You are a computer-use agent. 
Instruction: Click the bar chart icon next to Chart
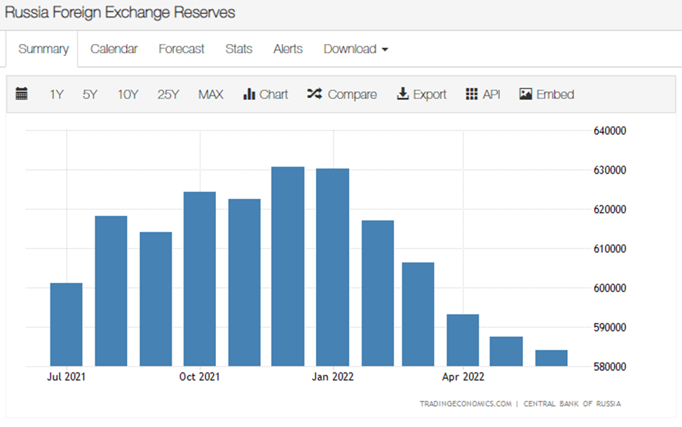click(x=249, y=94)
